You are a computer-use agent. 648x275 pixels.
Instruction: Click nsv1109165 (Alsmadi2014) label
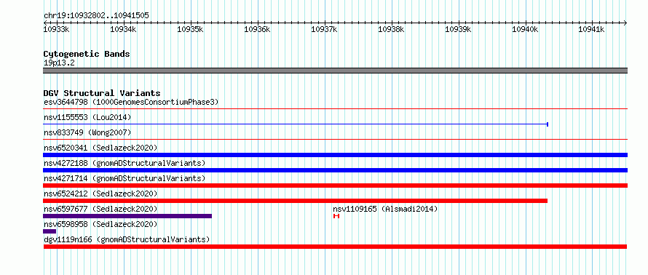[385, 209]
